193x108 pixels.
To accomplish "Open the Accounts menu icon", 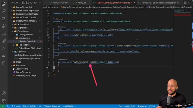I will 4,93.
